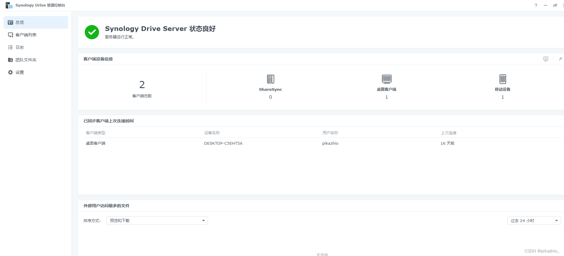This screenshot has width=564, height=256.
Task: Sort by 客户端类型 column header
Action: pos(95,133)
